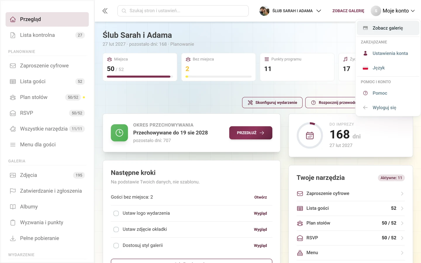The height and width of the screenshot is (263, 421).
Task: Click the envelope icon for Zaproszenie cyfrowe in sidebar
Action: pos(13,66)
